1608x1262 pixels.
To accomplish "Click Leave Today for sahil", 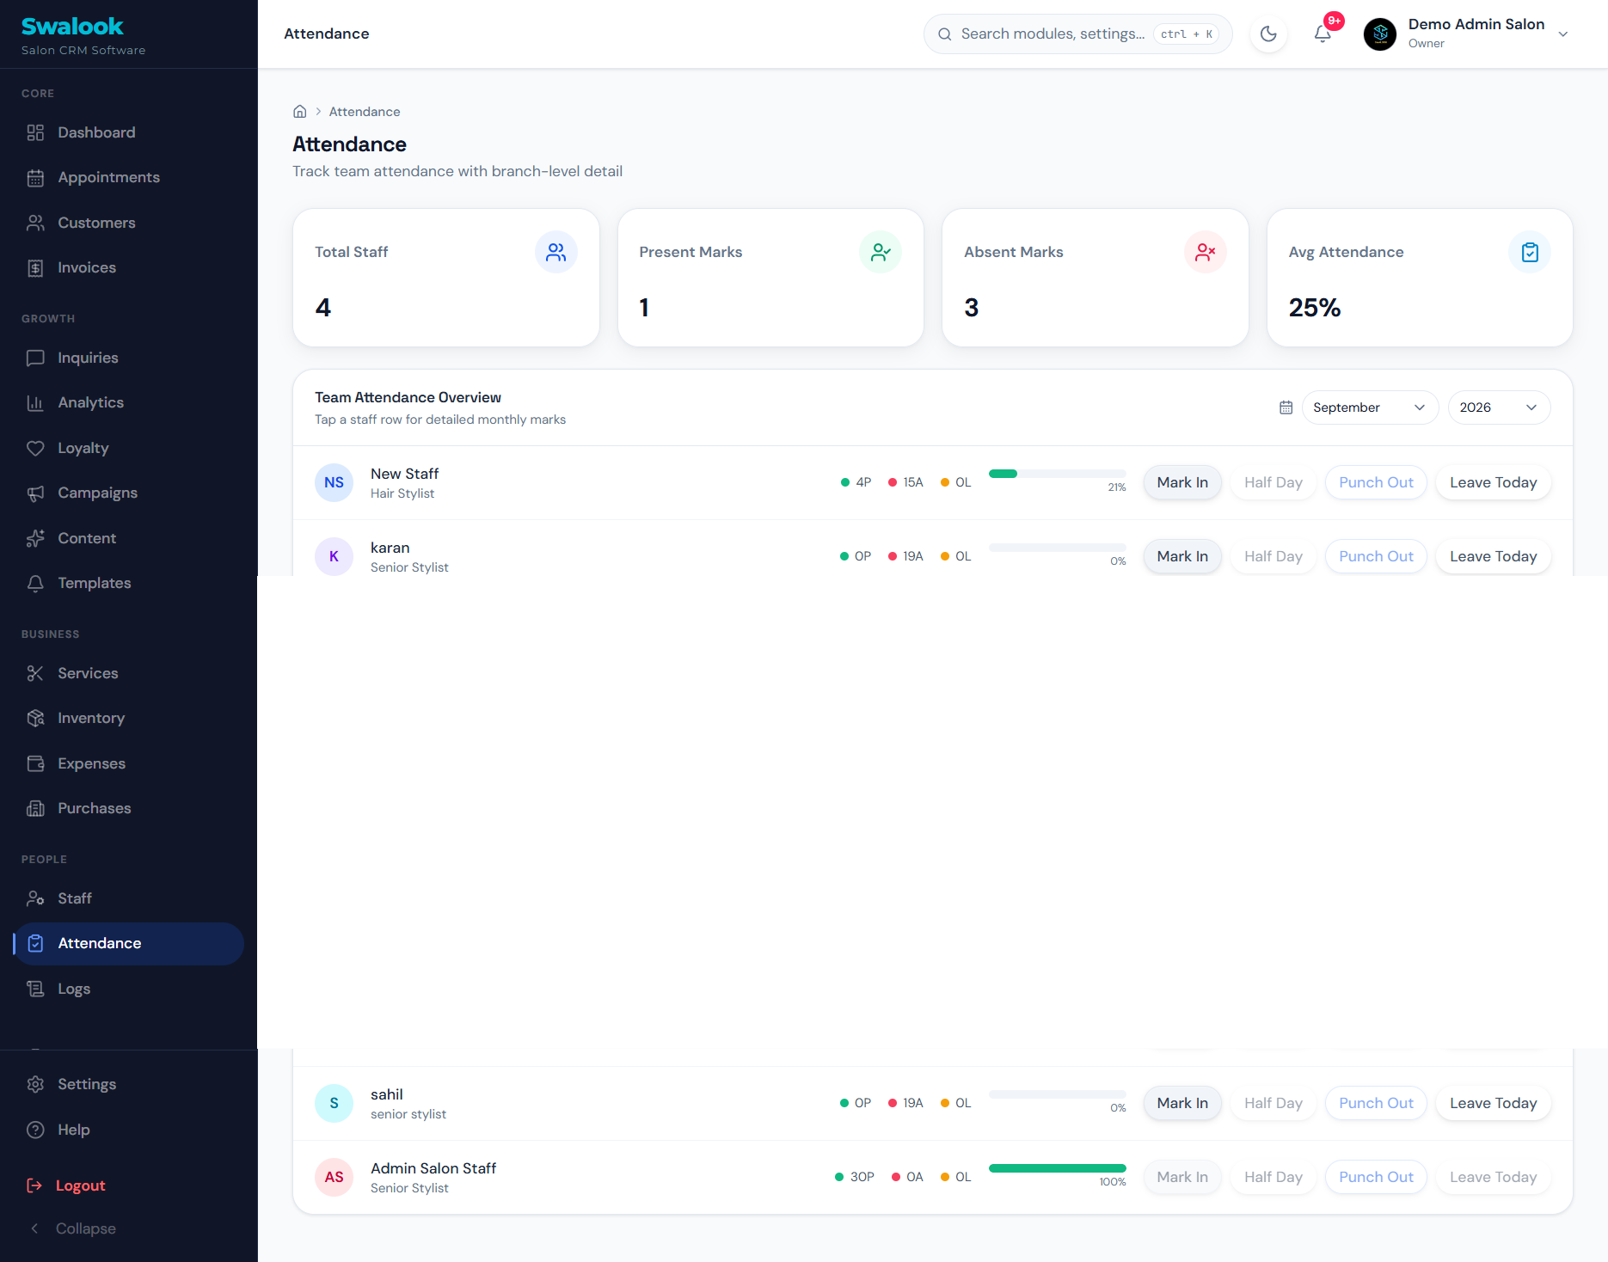I will pos(1493,1103).
